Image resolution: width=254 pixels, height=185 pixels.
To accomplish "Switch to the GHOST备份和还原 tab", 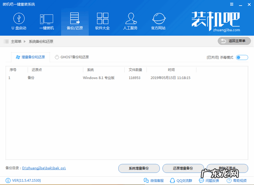I will [72, 57].
